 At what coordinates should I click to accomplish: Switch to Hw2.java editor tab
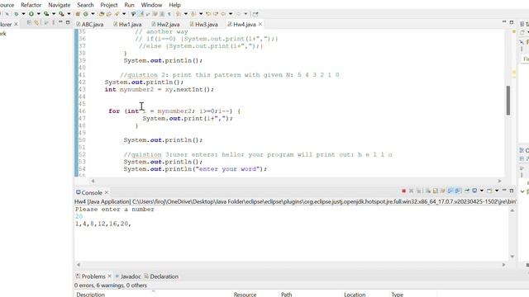(x=165, y=24)
